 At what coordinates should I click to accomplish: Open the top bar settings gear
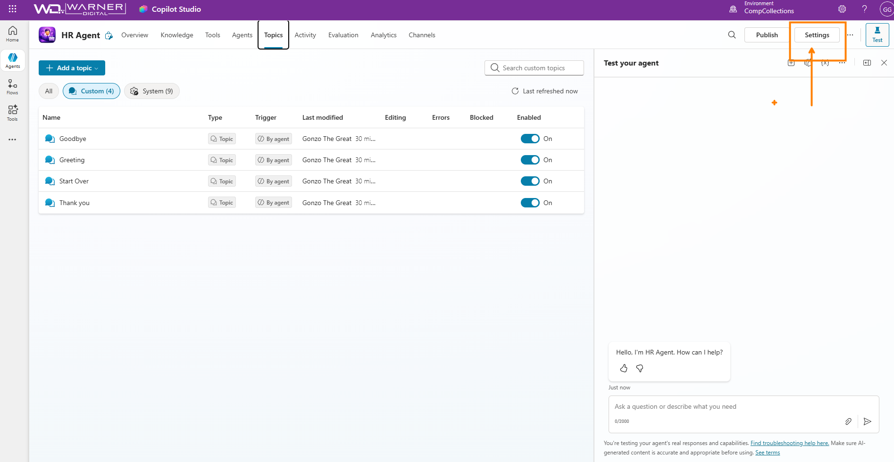click(842, 9)
